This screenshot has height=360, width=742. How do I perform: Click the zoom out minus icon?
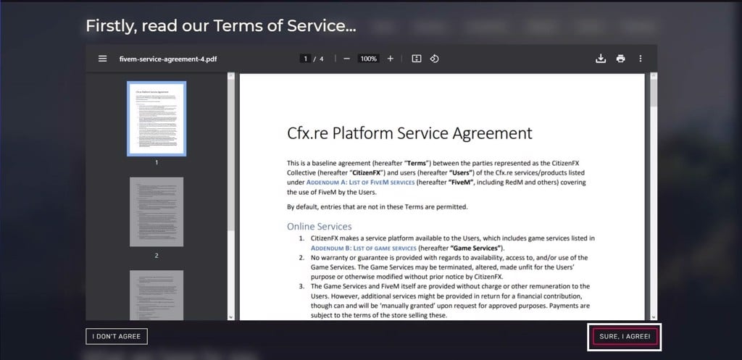click(x=346, y=59)
